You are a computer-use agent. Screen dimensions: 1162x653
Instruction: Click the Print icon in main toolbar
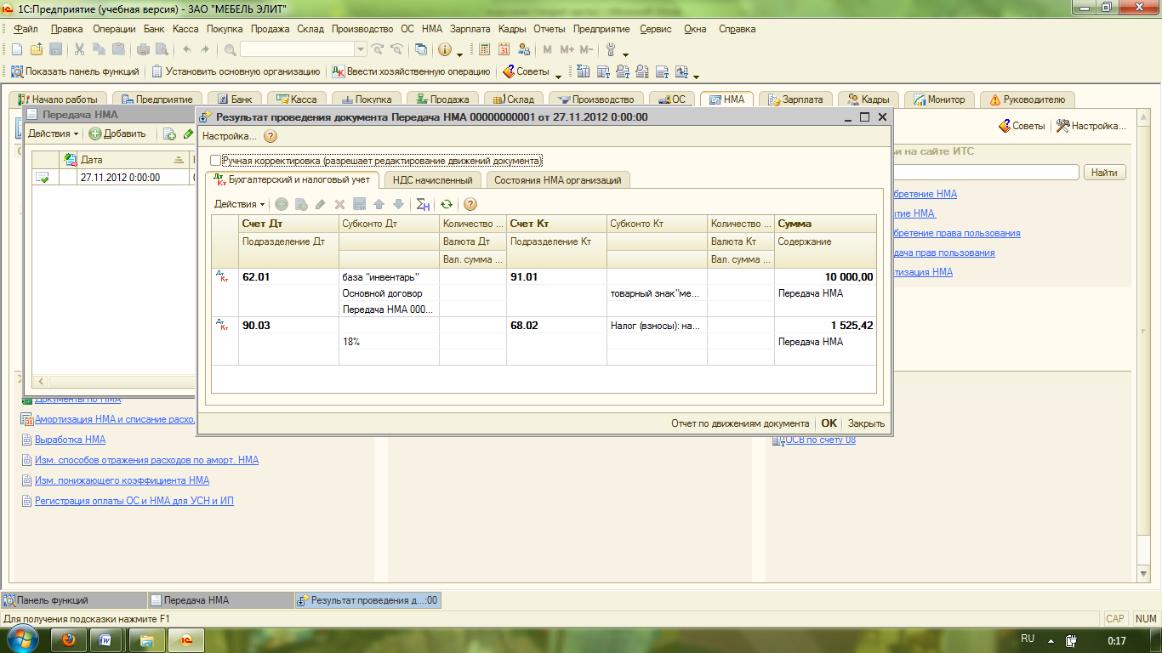(x=144, y=50)
